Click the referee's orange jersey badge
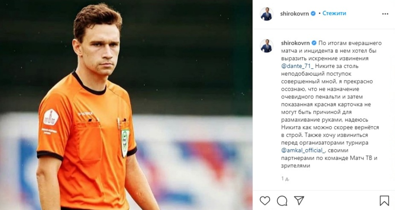This screenshot has width=395, height=210. pyautogui.click(x=125, y=144)
